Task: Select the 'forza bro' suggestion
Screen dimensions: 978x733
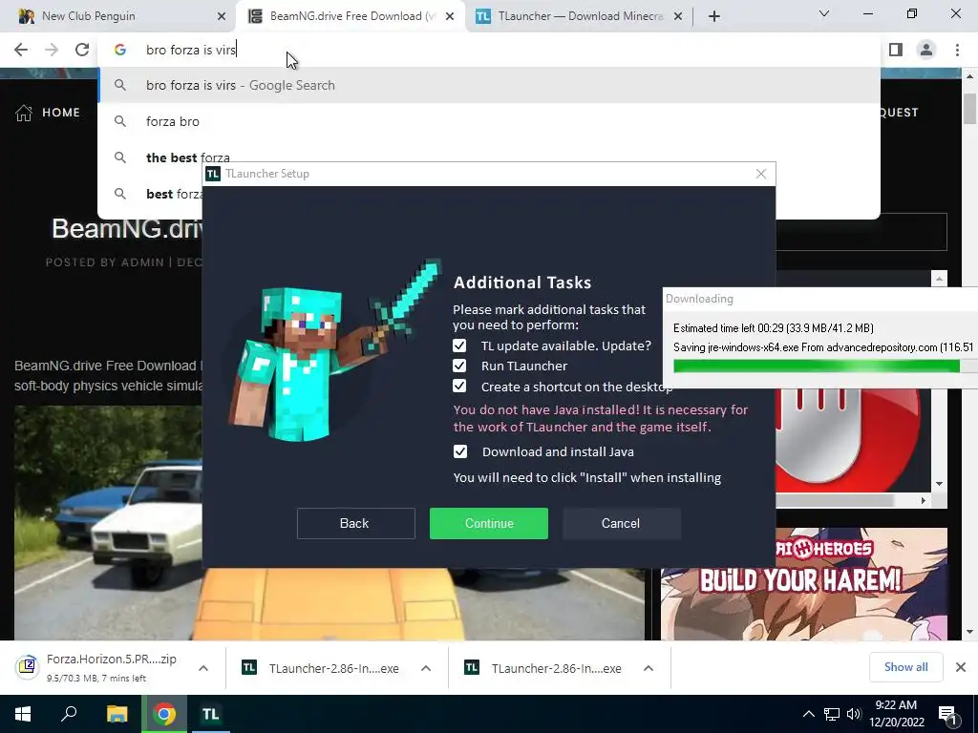Action: pyautogui.click(x=489, y=121)
